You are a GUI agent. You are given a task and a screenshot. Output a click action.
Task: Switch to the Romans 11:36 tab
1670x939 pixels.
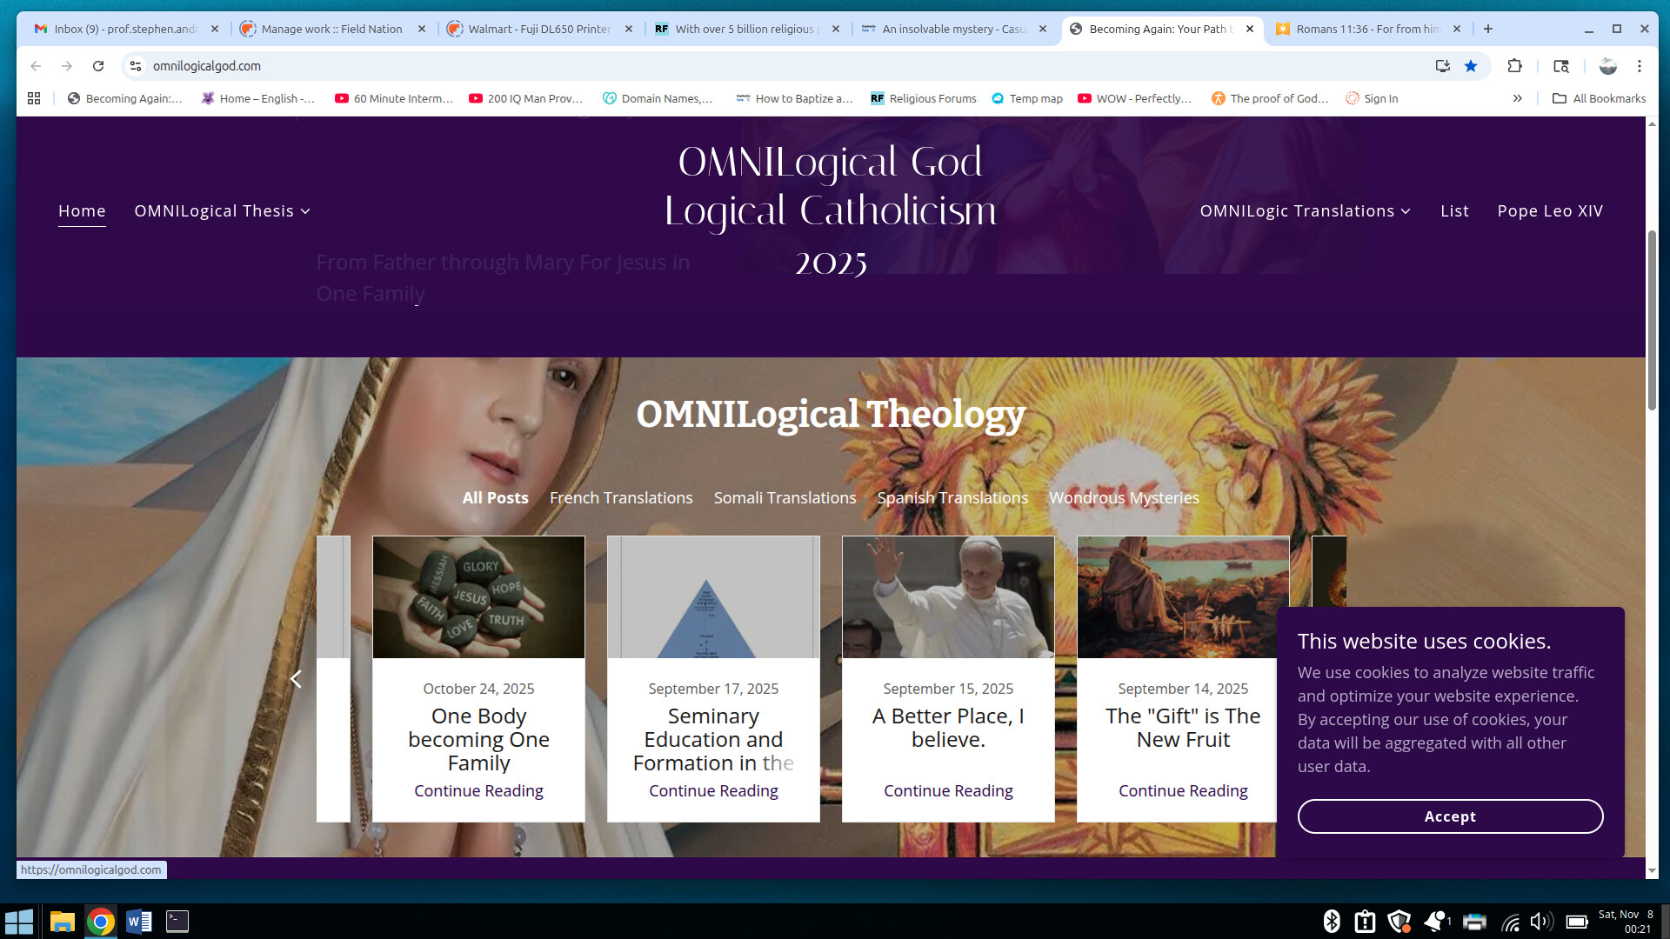click(1366, 29)
